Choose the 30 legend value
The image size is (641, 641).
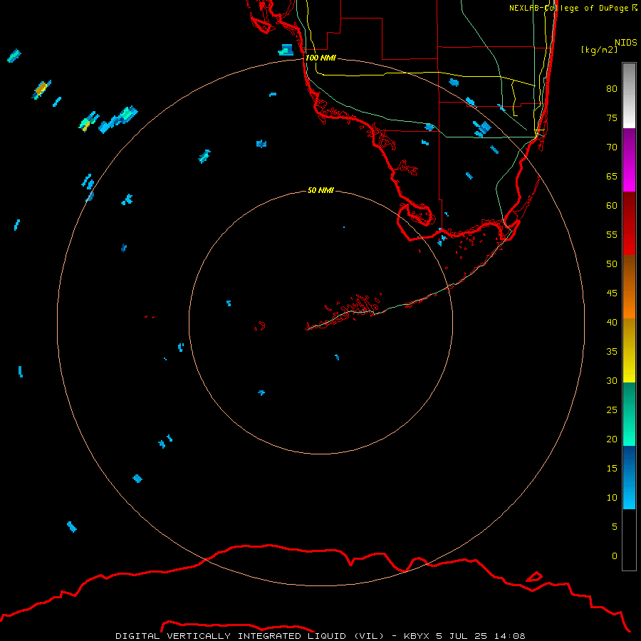pyautogui.click(x=612, y=381)
